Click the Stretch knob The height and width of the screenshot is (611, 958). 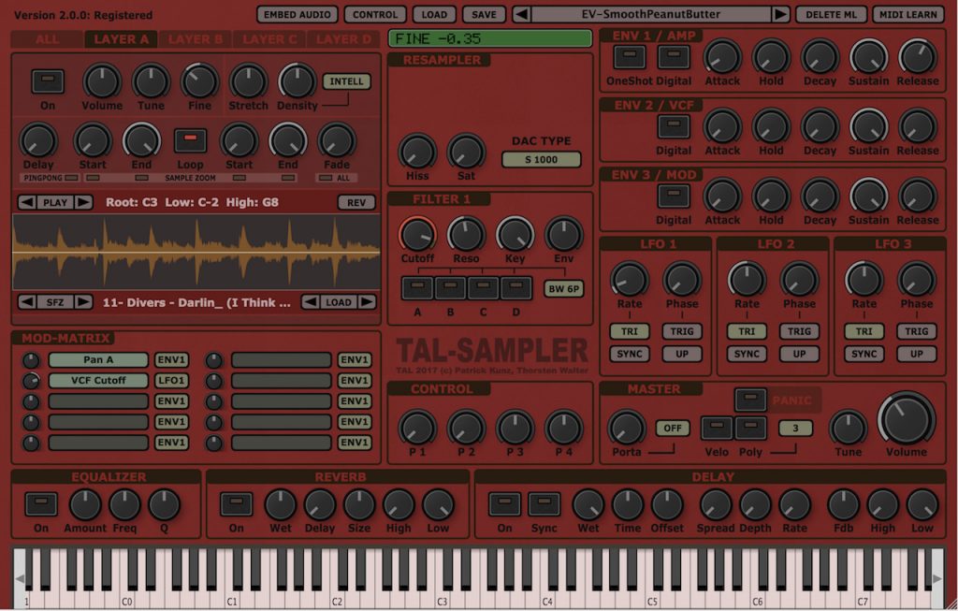pyautogui.click(x=248, y=81)
